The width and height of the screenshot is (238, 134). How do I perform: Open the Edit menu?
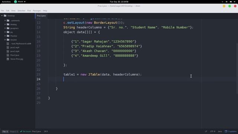click(7, 11)
